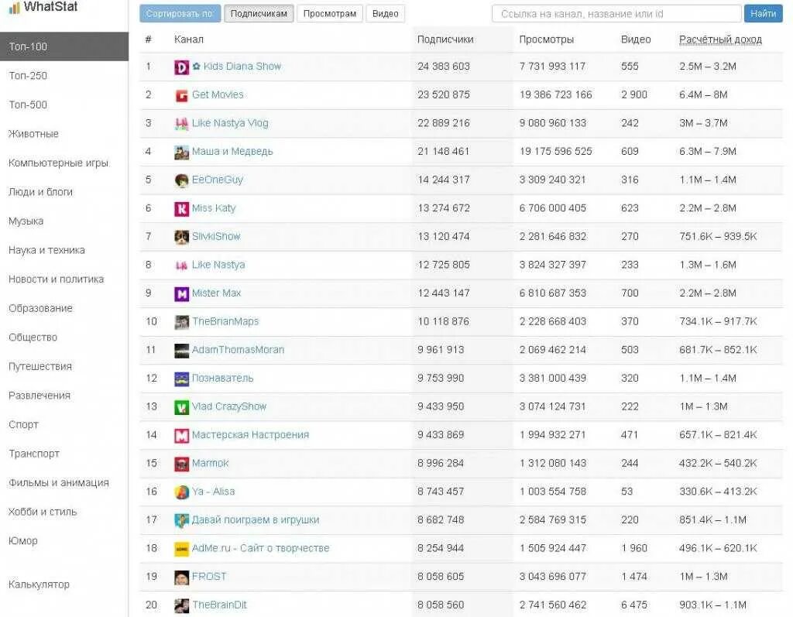Select Компьютерные игры category in sidebar
This screenshot has width=793, height=617.
58,163
